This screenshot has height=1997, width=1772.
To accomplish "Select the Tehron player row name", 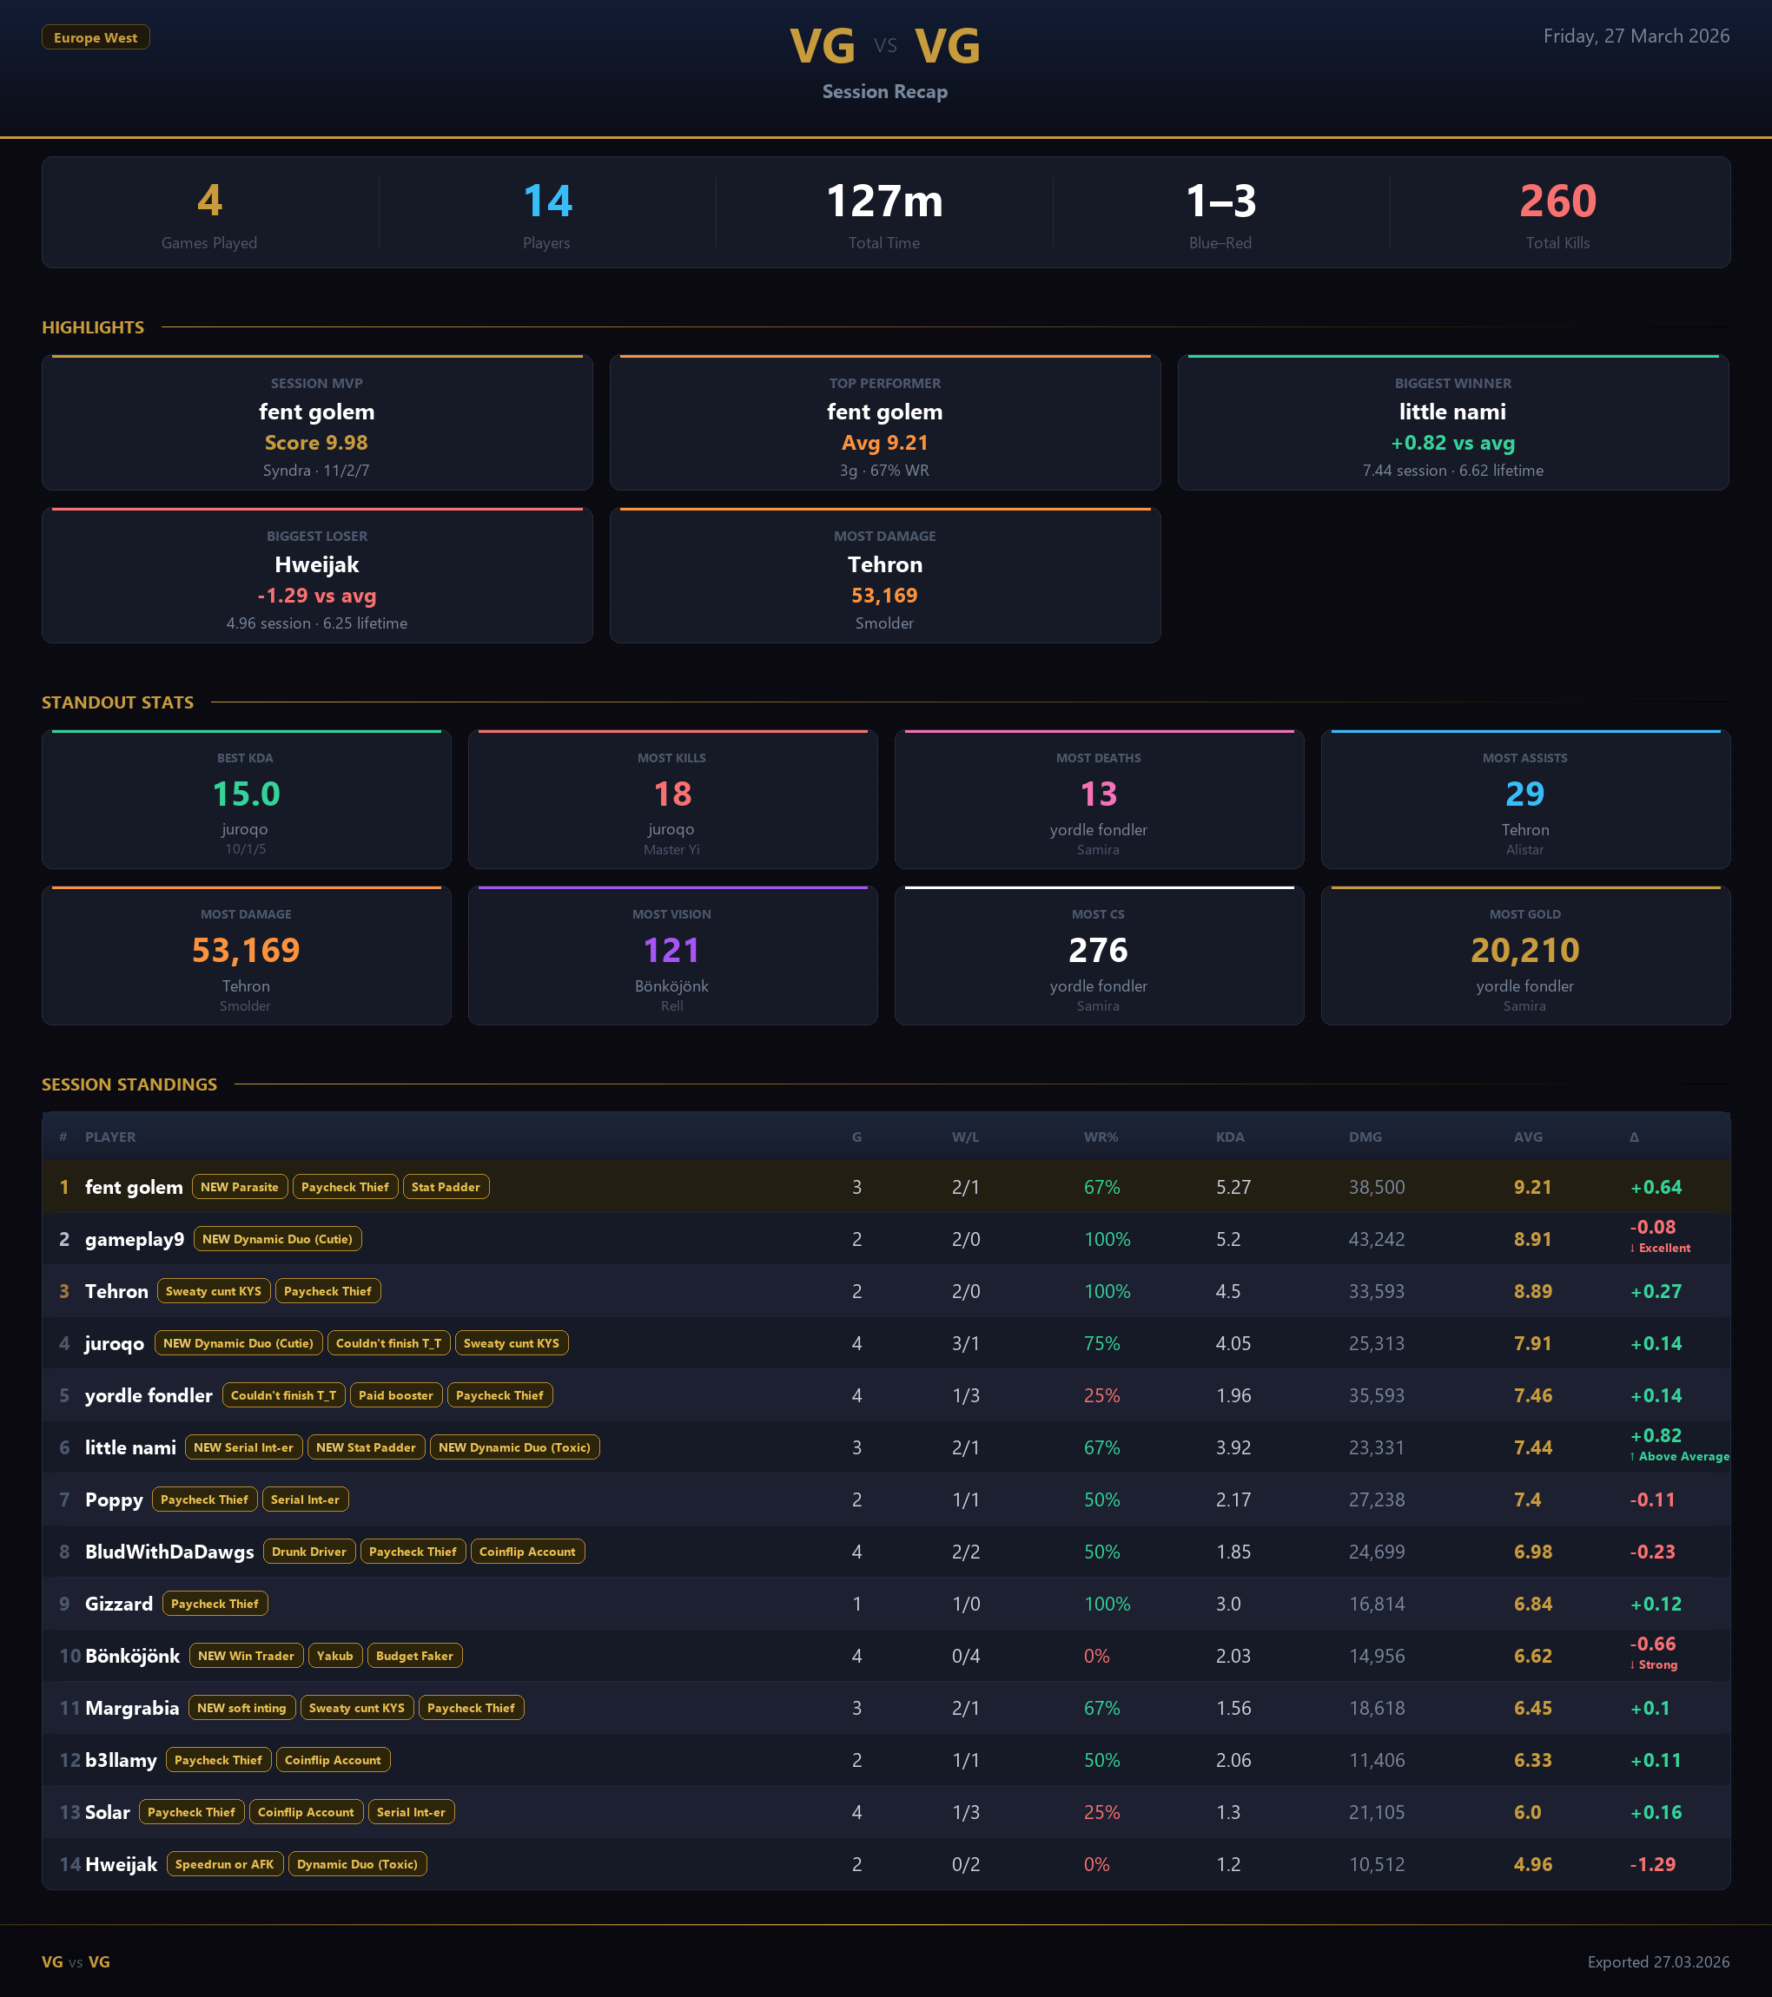I will coord(116,1292).
